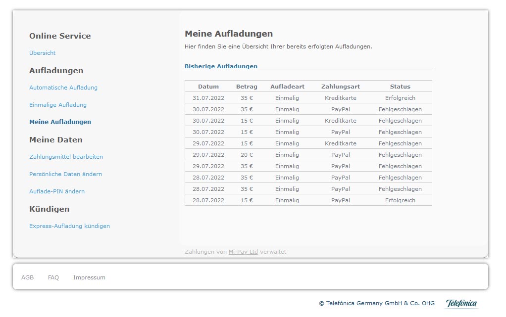The width and height of the screenshot is (506, 317).
Task: Click Express-Aufladung kündigen link
Action: (x=69, y=226)
